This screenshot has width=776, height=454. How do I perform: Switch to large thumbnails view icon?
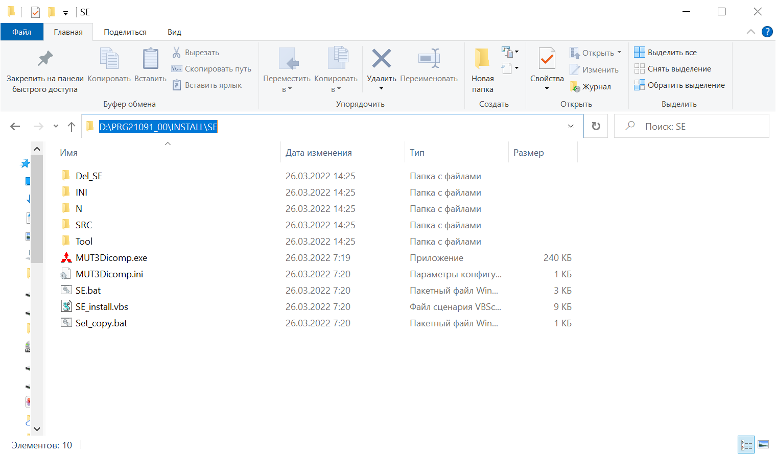[x=763, y=444]
